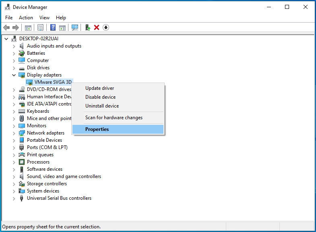The width and height of the screenshot is (316, 232).
Task: Click the Back arrow toolbar icon
Action: [x=6, y=27]
